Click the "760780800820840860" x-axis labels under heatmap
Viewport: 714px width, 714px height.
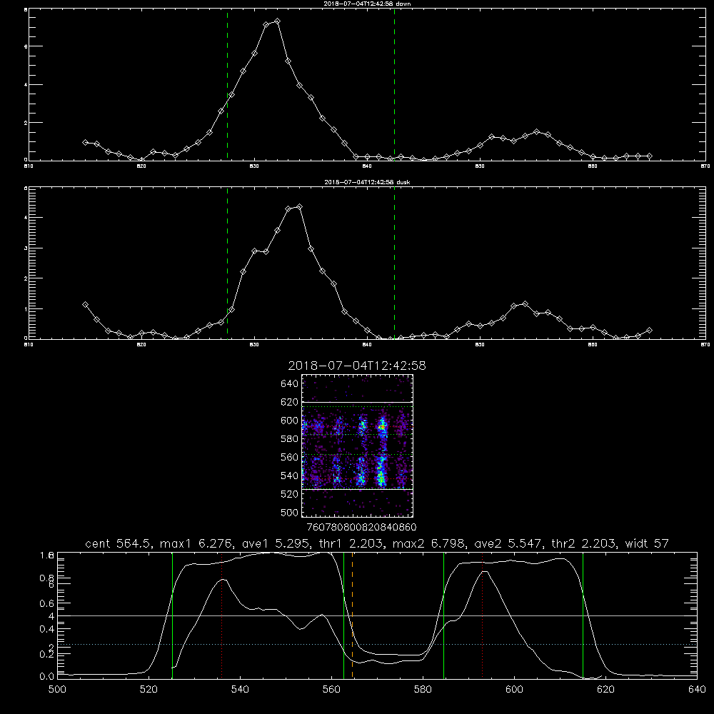tap(361, 528)
